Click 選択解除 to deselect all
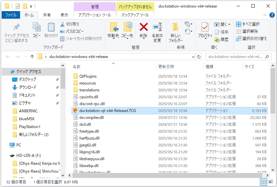Viewport: 277px width, 187px height. tap(247, 31)
